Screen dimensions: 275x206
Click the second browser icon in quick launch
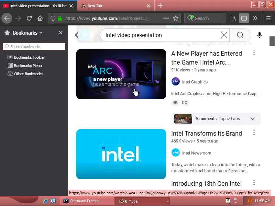[x=54, y=201]
